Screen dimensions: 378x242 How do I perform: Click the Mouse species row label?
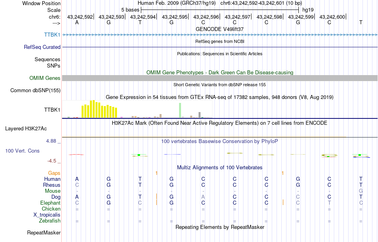click(53, 191)
